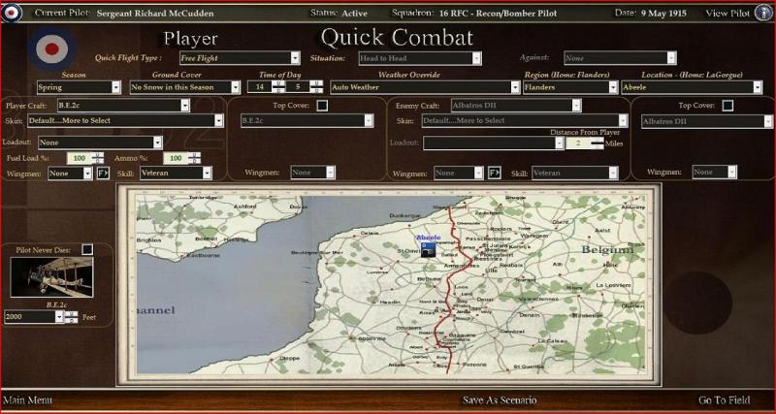Expand the Enemy Craft dropdown showing Albatros DII

516,106
